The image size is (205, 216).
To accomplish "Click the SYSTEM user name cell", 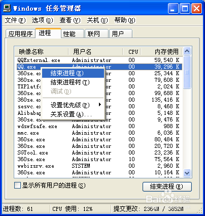I will (81, 166).
